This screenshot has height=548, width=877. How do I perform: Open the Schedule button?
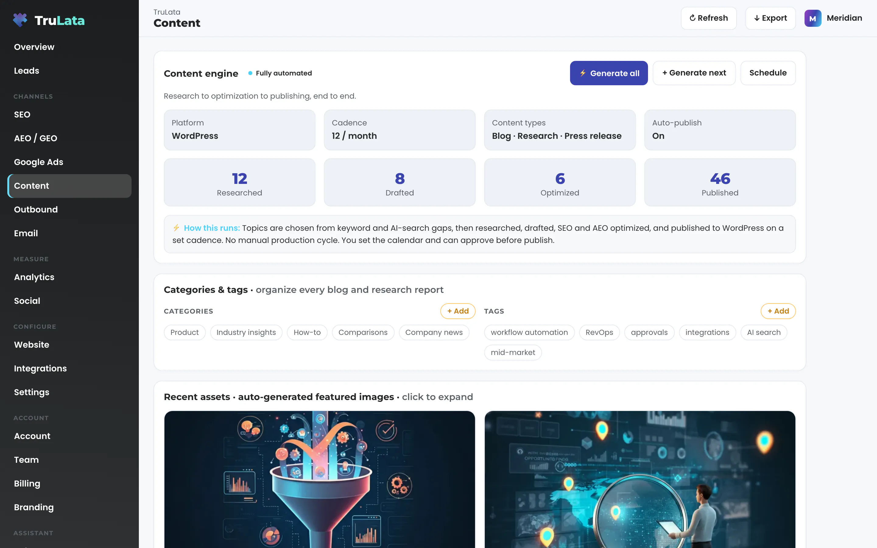[x=768, y=73]
